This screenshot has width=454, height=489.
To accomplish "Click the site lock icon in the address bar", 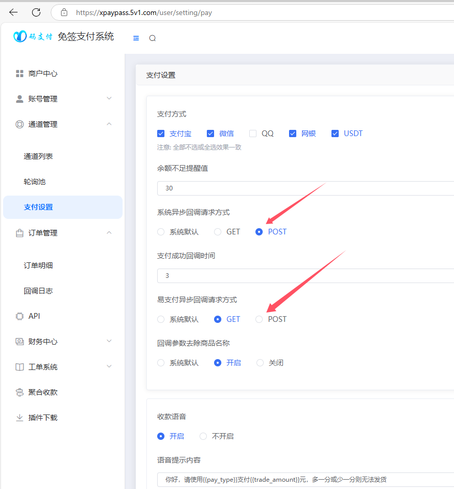I will pos(64,12).
